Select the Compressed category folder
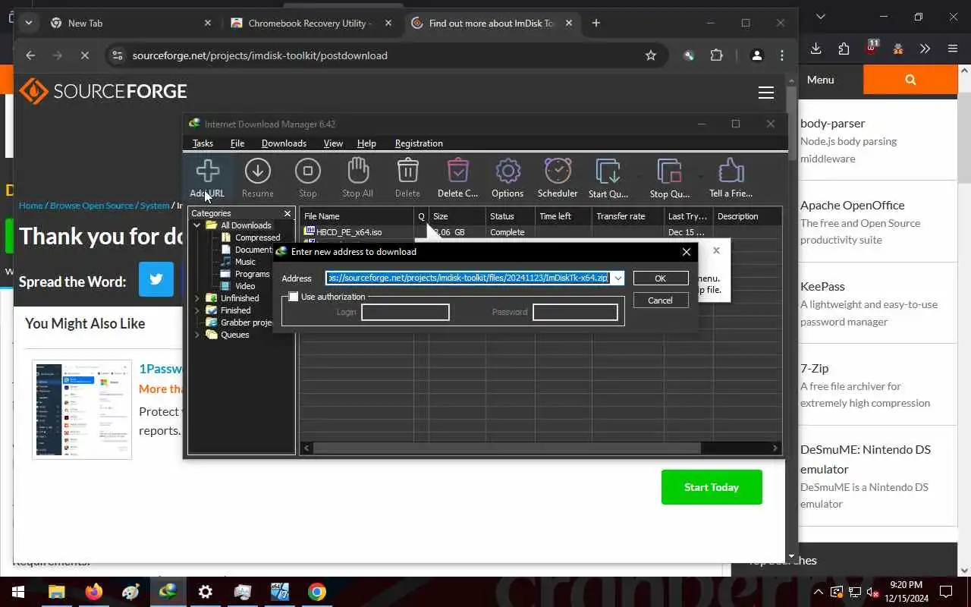Screen dimensions: 971x607 (x=250, y=237)
